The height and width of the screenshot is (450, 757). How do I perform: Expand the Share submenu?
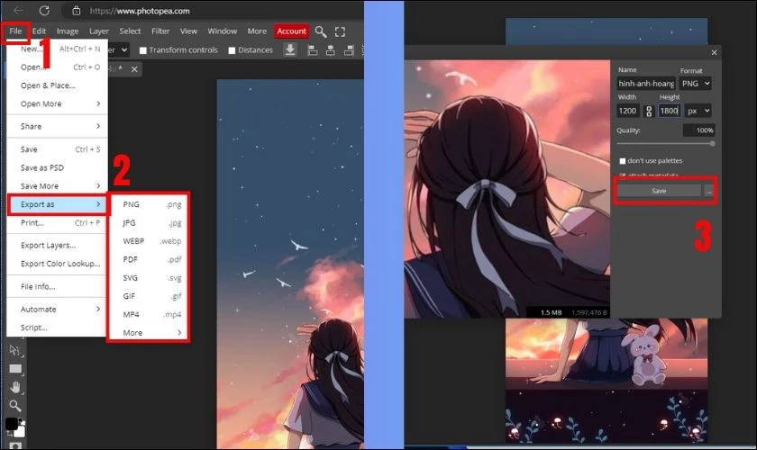coord(57,126)
